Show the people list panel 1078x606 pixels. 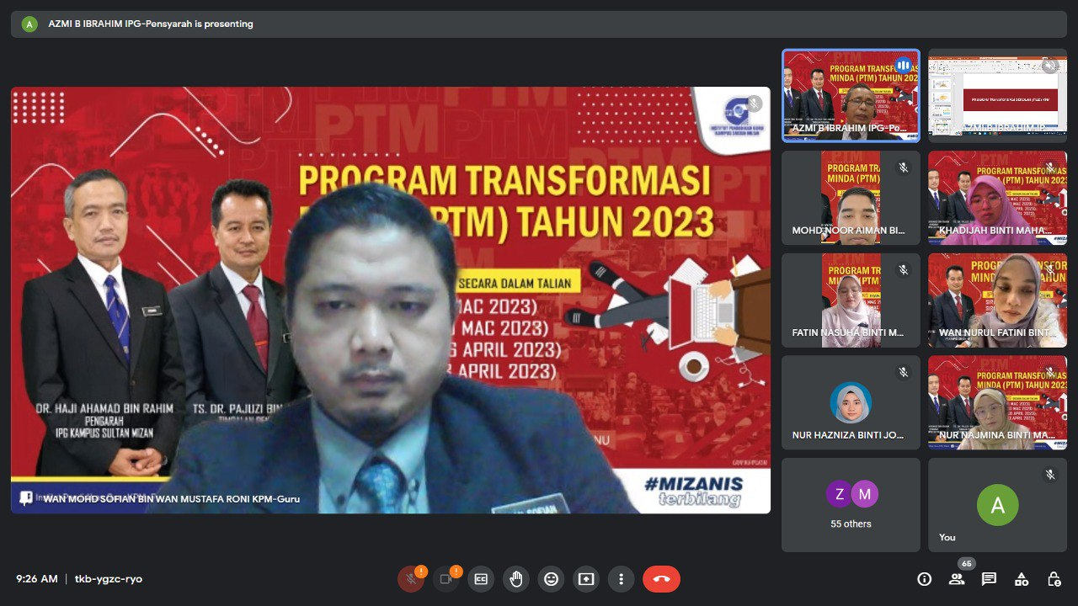957,579
